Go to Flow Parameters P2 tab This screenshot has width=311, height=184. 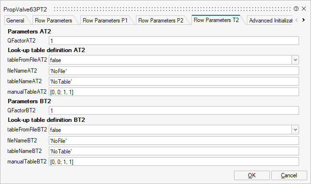coord(161,21)
